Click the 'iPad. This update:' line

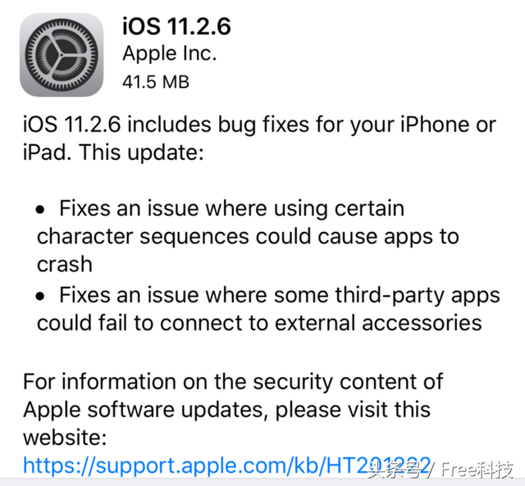pos(113,152)
